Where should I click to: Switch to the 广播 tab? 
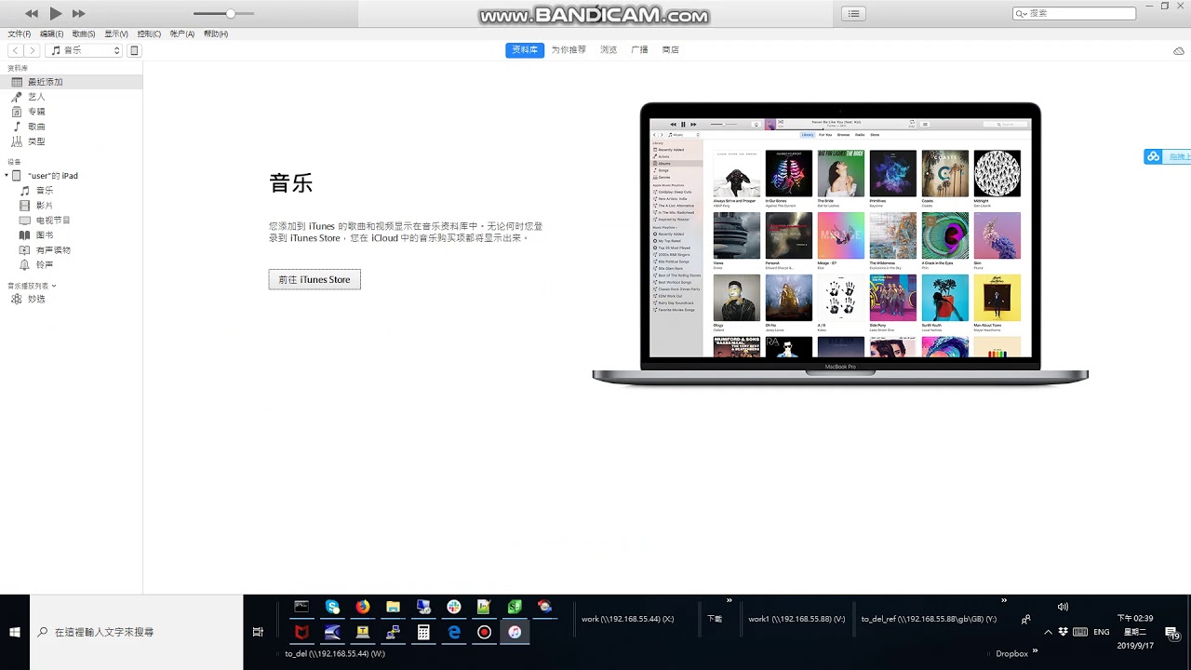(639, 49)
